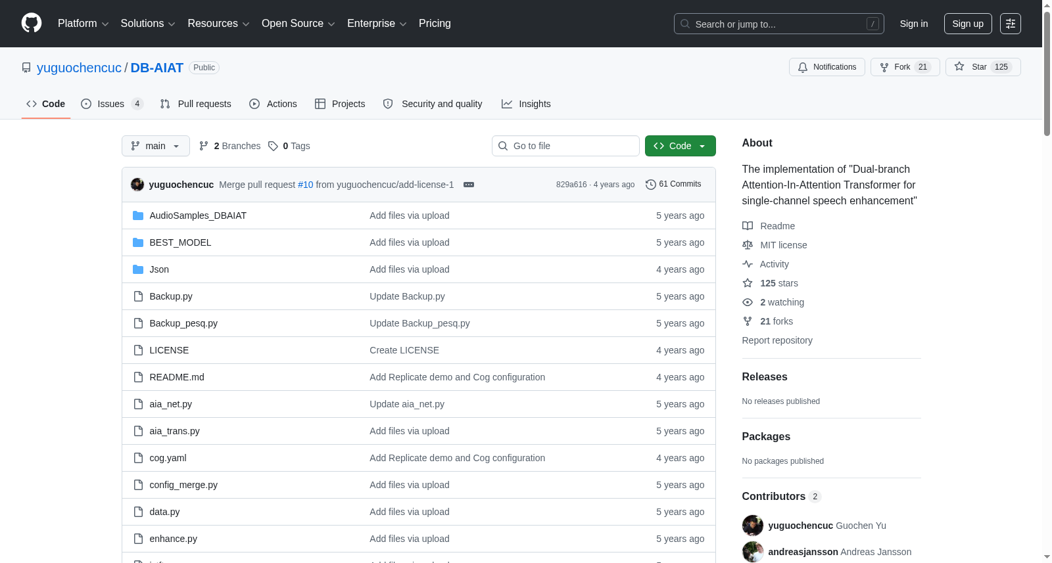Click the Notifications button

(x=827, y=67)
